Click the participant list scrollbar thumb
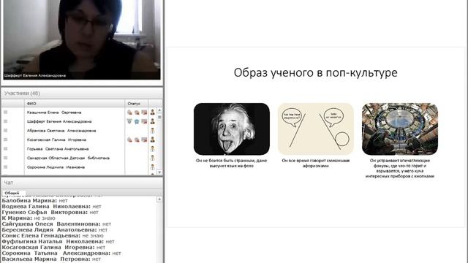468x263 pixels. pos(159,117)
